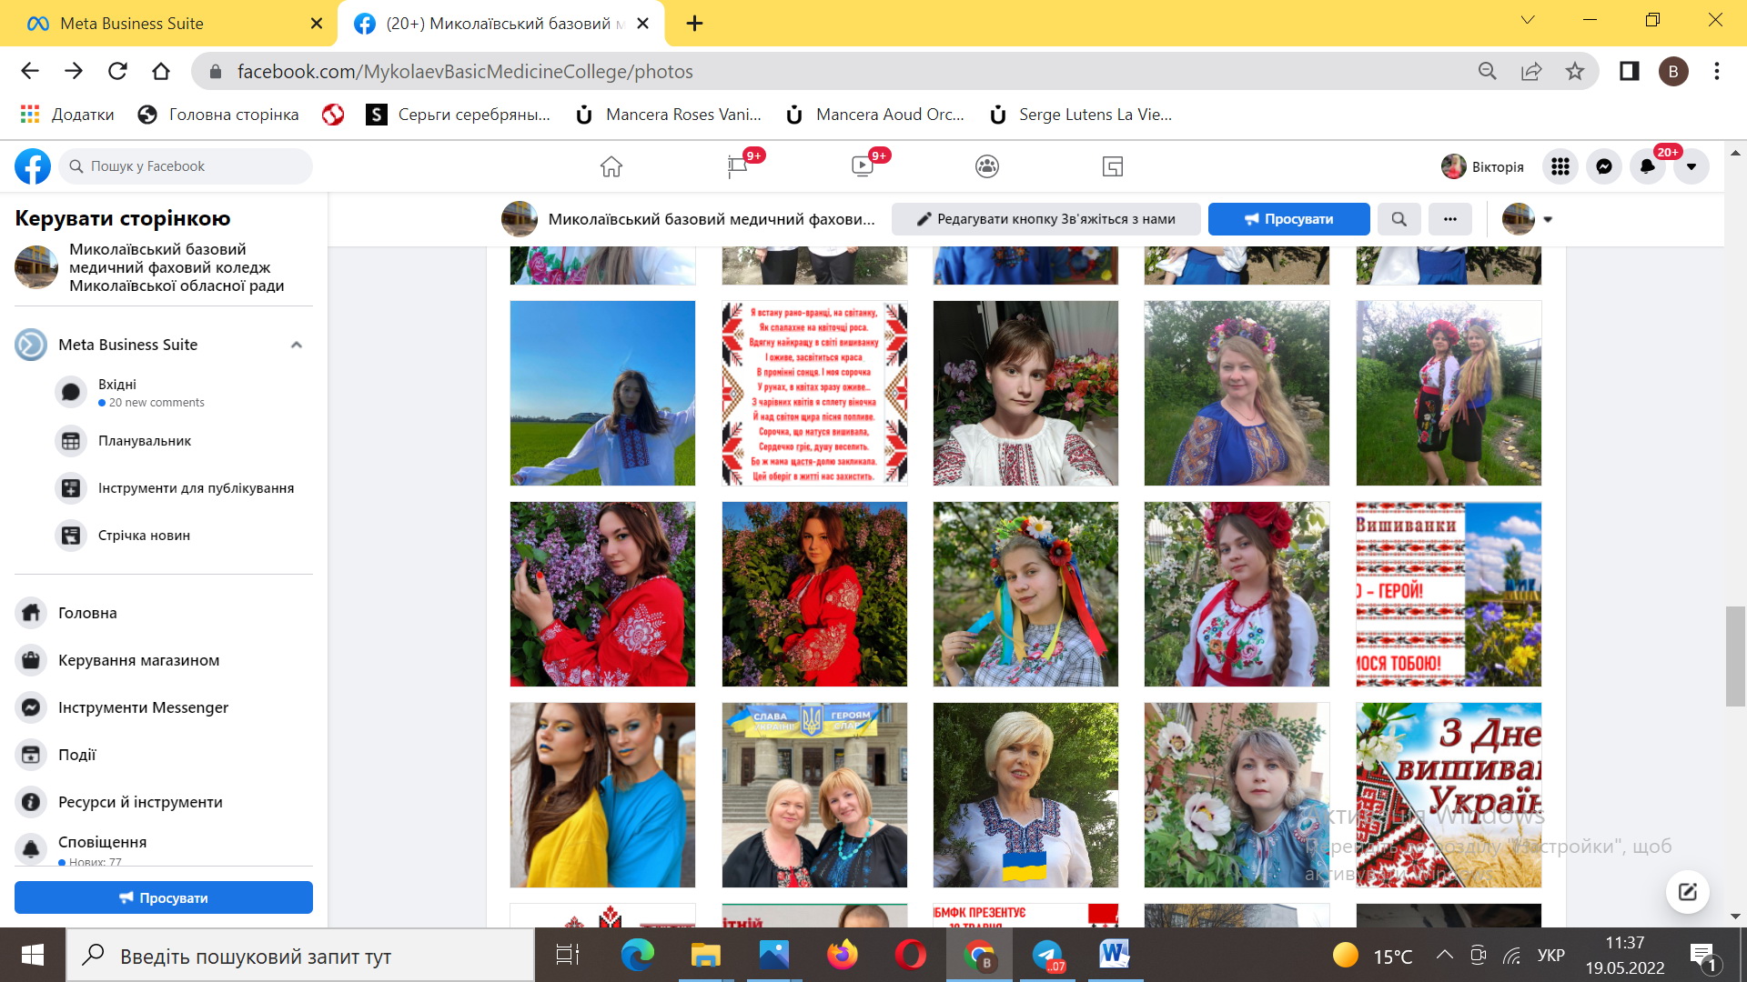Open the Вишиванки герой poster image

1449,594
